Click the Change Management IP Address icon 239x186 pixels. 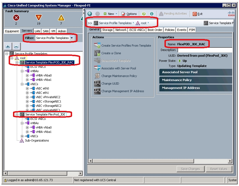(97, 91)
